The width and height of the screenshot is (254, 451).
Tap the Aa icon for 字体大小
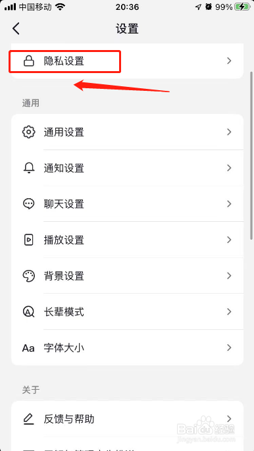[x=28, y=348]
